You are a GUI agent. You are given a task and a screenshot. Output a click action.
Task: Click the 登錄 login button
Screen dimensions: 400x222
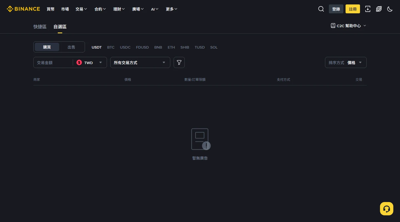pyautogui.click(x=336, y=9)
